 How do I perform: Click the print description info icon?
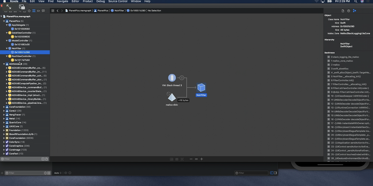(x=70, y=173)
